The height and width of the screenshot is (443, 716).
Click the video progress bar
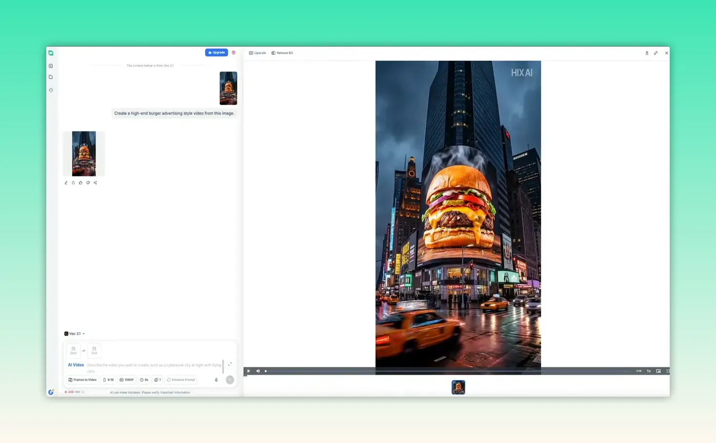[448, 371]
